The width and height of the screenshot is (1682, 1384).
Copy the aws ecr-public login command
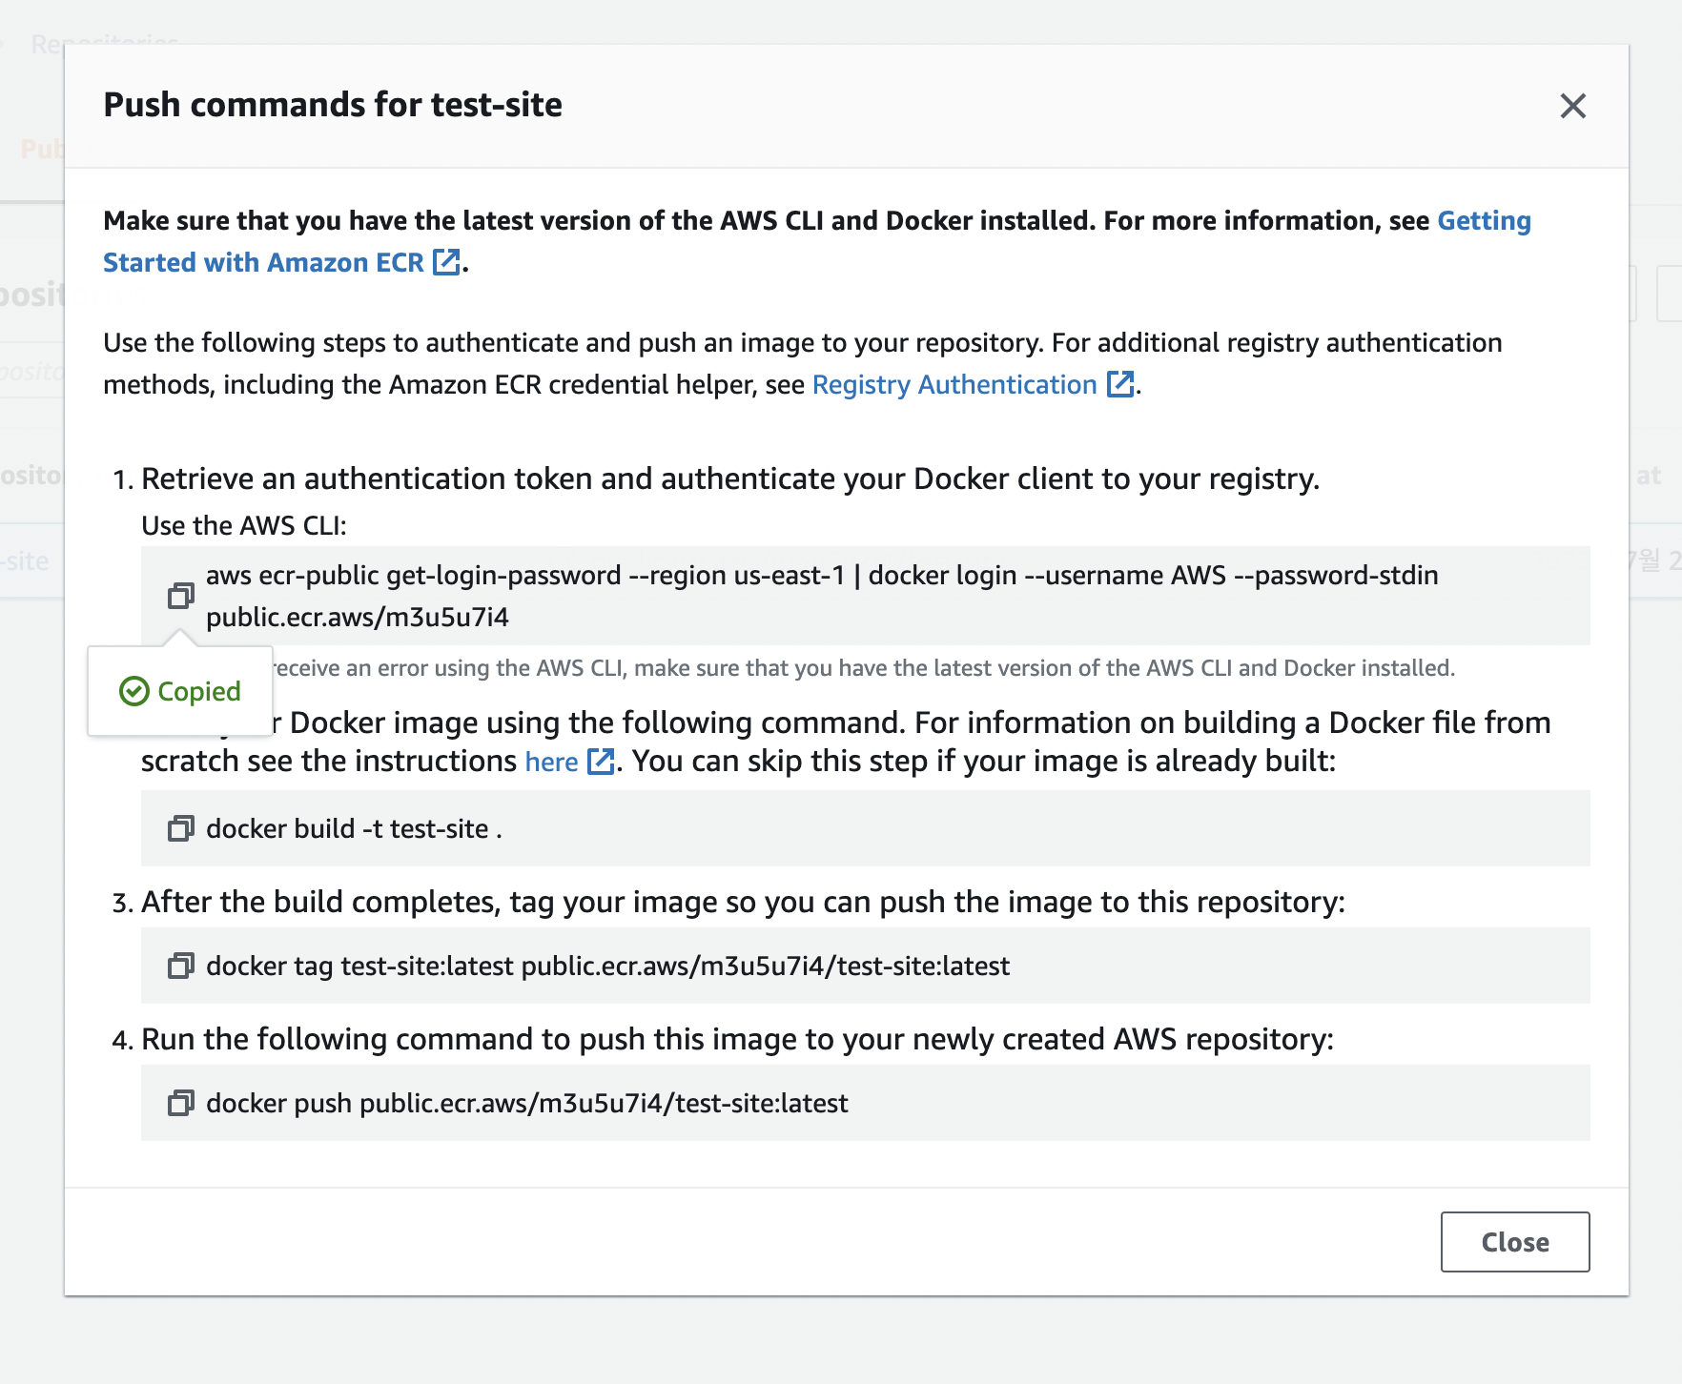[x=180, y=596]
